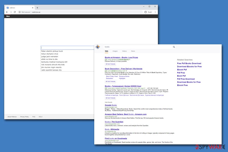The height and width of the screenshot is (152, 228).
Task: Expand the azon.market ad dropdown arrow
Action: [145, 88]
